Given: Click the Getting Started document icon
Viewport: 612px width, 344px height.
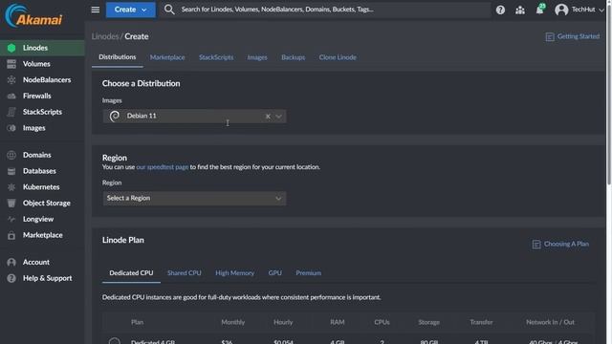Looking at the screenshot, I should (550, 36).
